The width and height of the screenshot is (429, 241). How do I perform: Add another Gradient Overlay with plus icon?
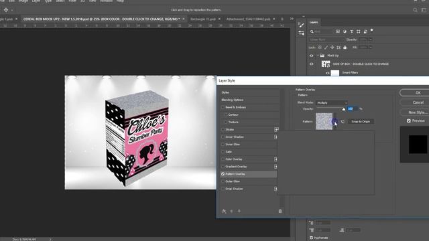275,167
